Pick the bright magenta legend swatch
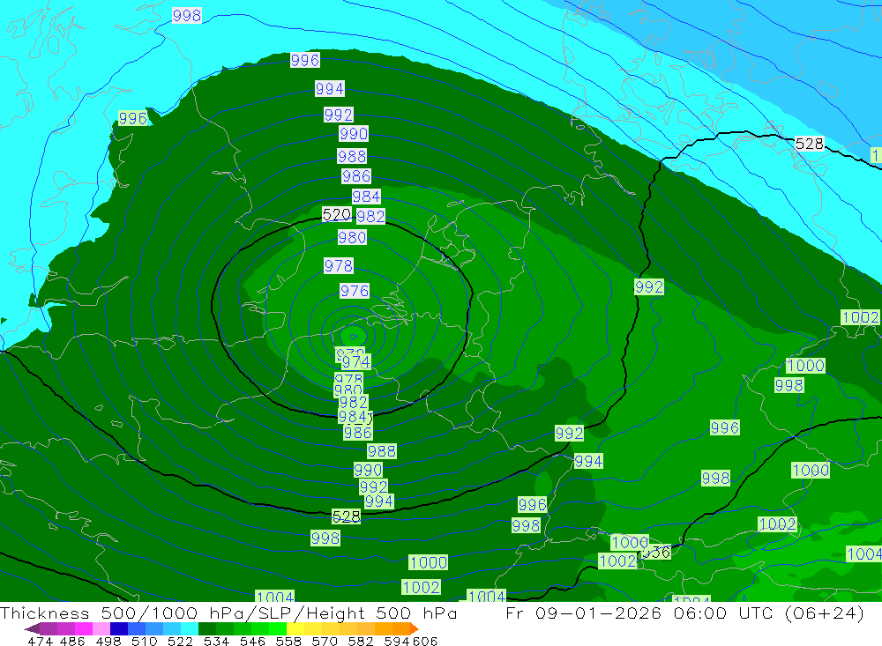This screenshot has height=646, width=882. coord(83,628)
